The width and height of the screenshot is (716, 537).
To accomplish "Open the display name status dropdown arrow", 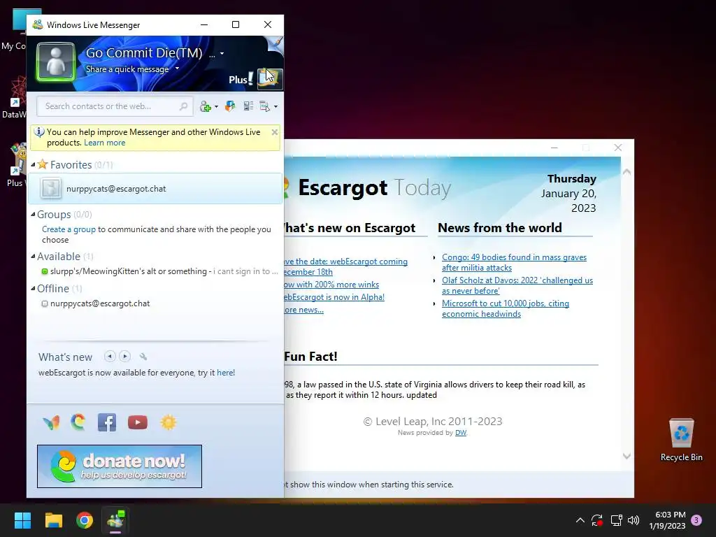I will click(222, 54).
